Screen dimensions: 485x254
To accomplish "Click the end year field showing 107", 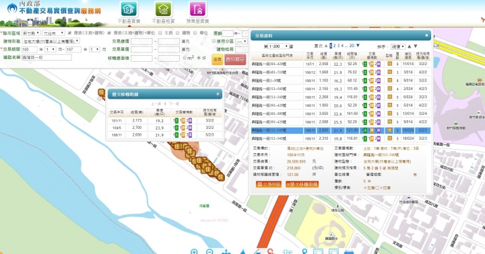I will pos(73,49).
